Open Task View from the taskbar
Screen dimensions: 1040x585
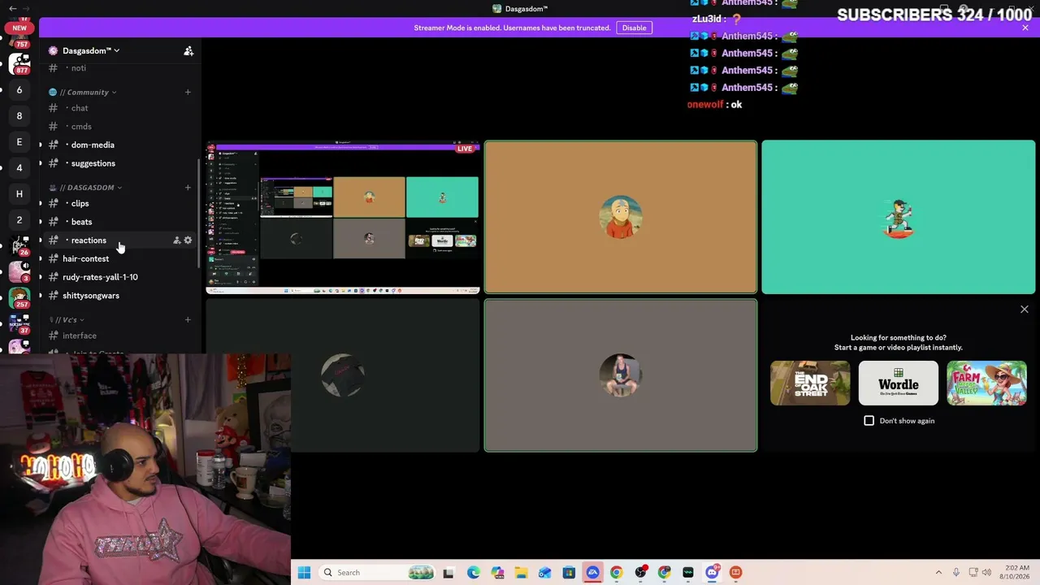(448, 573)
